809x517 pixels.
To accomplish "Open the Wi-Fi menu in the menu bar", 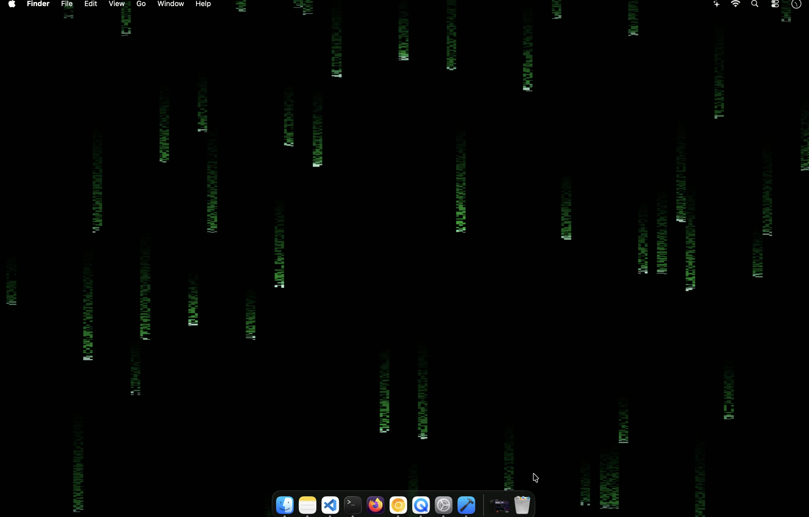I will pyautogui.click(x=735, y=4).
